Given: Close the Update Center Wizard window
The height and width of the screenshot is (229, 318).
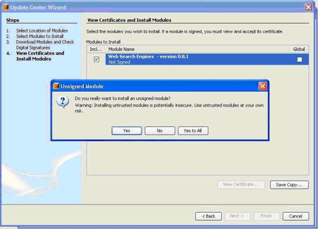Looking at the screenshot, I should [308, 7].
